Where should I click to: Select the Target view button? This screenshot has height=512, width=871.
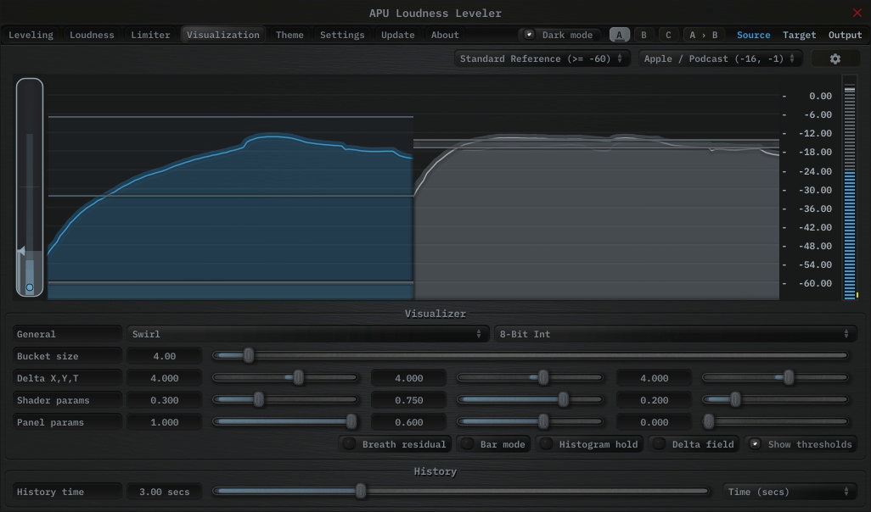pos(799,35)
